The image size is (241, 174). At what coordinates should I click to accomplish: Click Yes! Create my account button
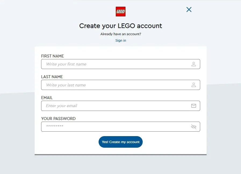(x=120, y=142)
